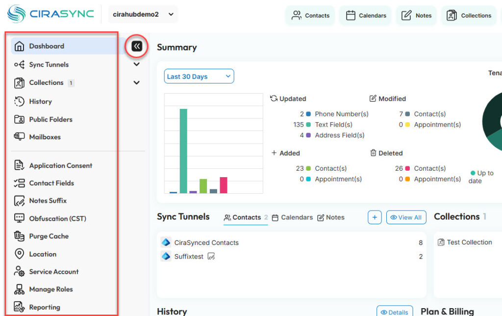
Task: Add a new sync tunnel with plus button
Action: [x=375, y=217]
